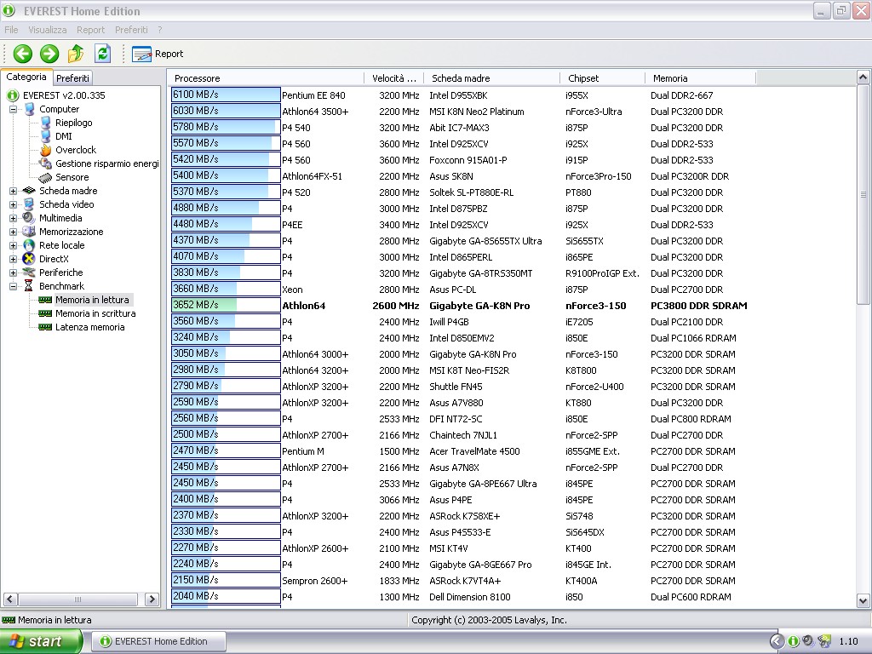Select the Memoria in lettura chip icon

coord(46,300)
